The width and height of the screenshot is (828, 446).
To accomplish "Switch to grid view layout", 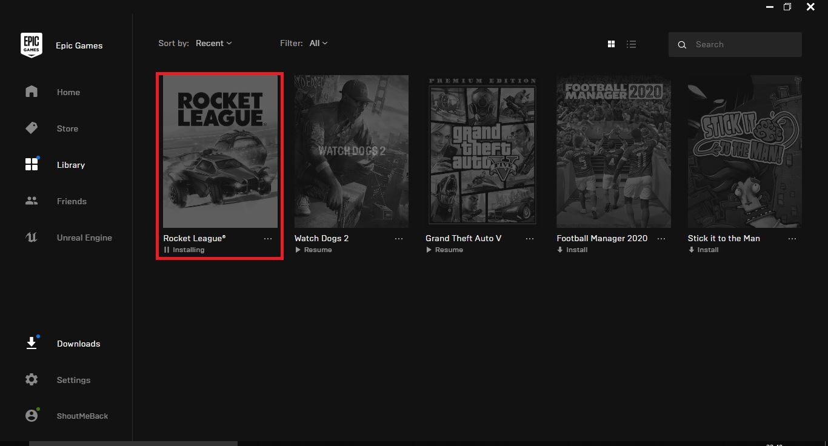I will [x=611, y=44].
